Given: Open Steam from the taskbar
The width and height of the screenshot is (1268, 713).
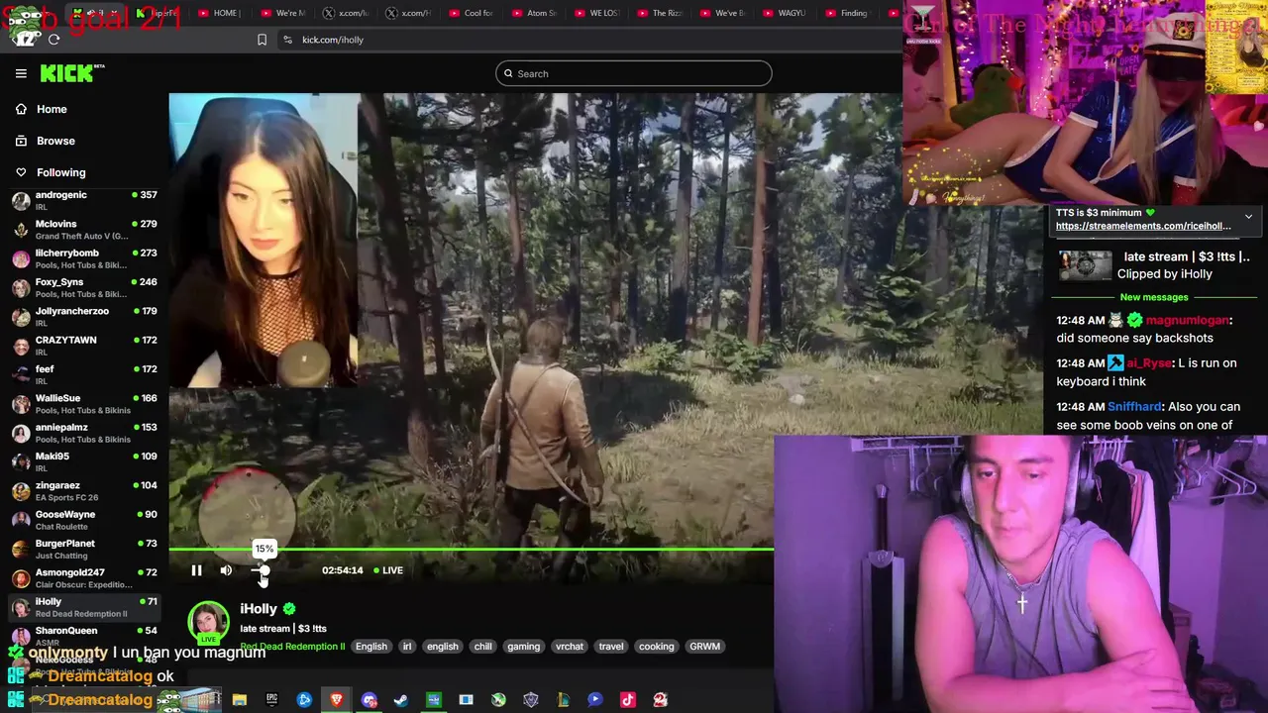Looking at the screenshot, I should (401, 700).
